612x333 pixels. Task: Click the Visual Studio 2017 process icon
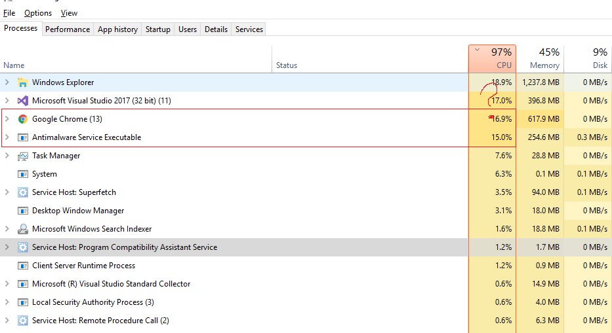(23, 101)
